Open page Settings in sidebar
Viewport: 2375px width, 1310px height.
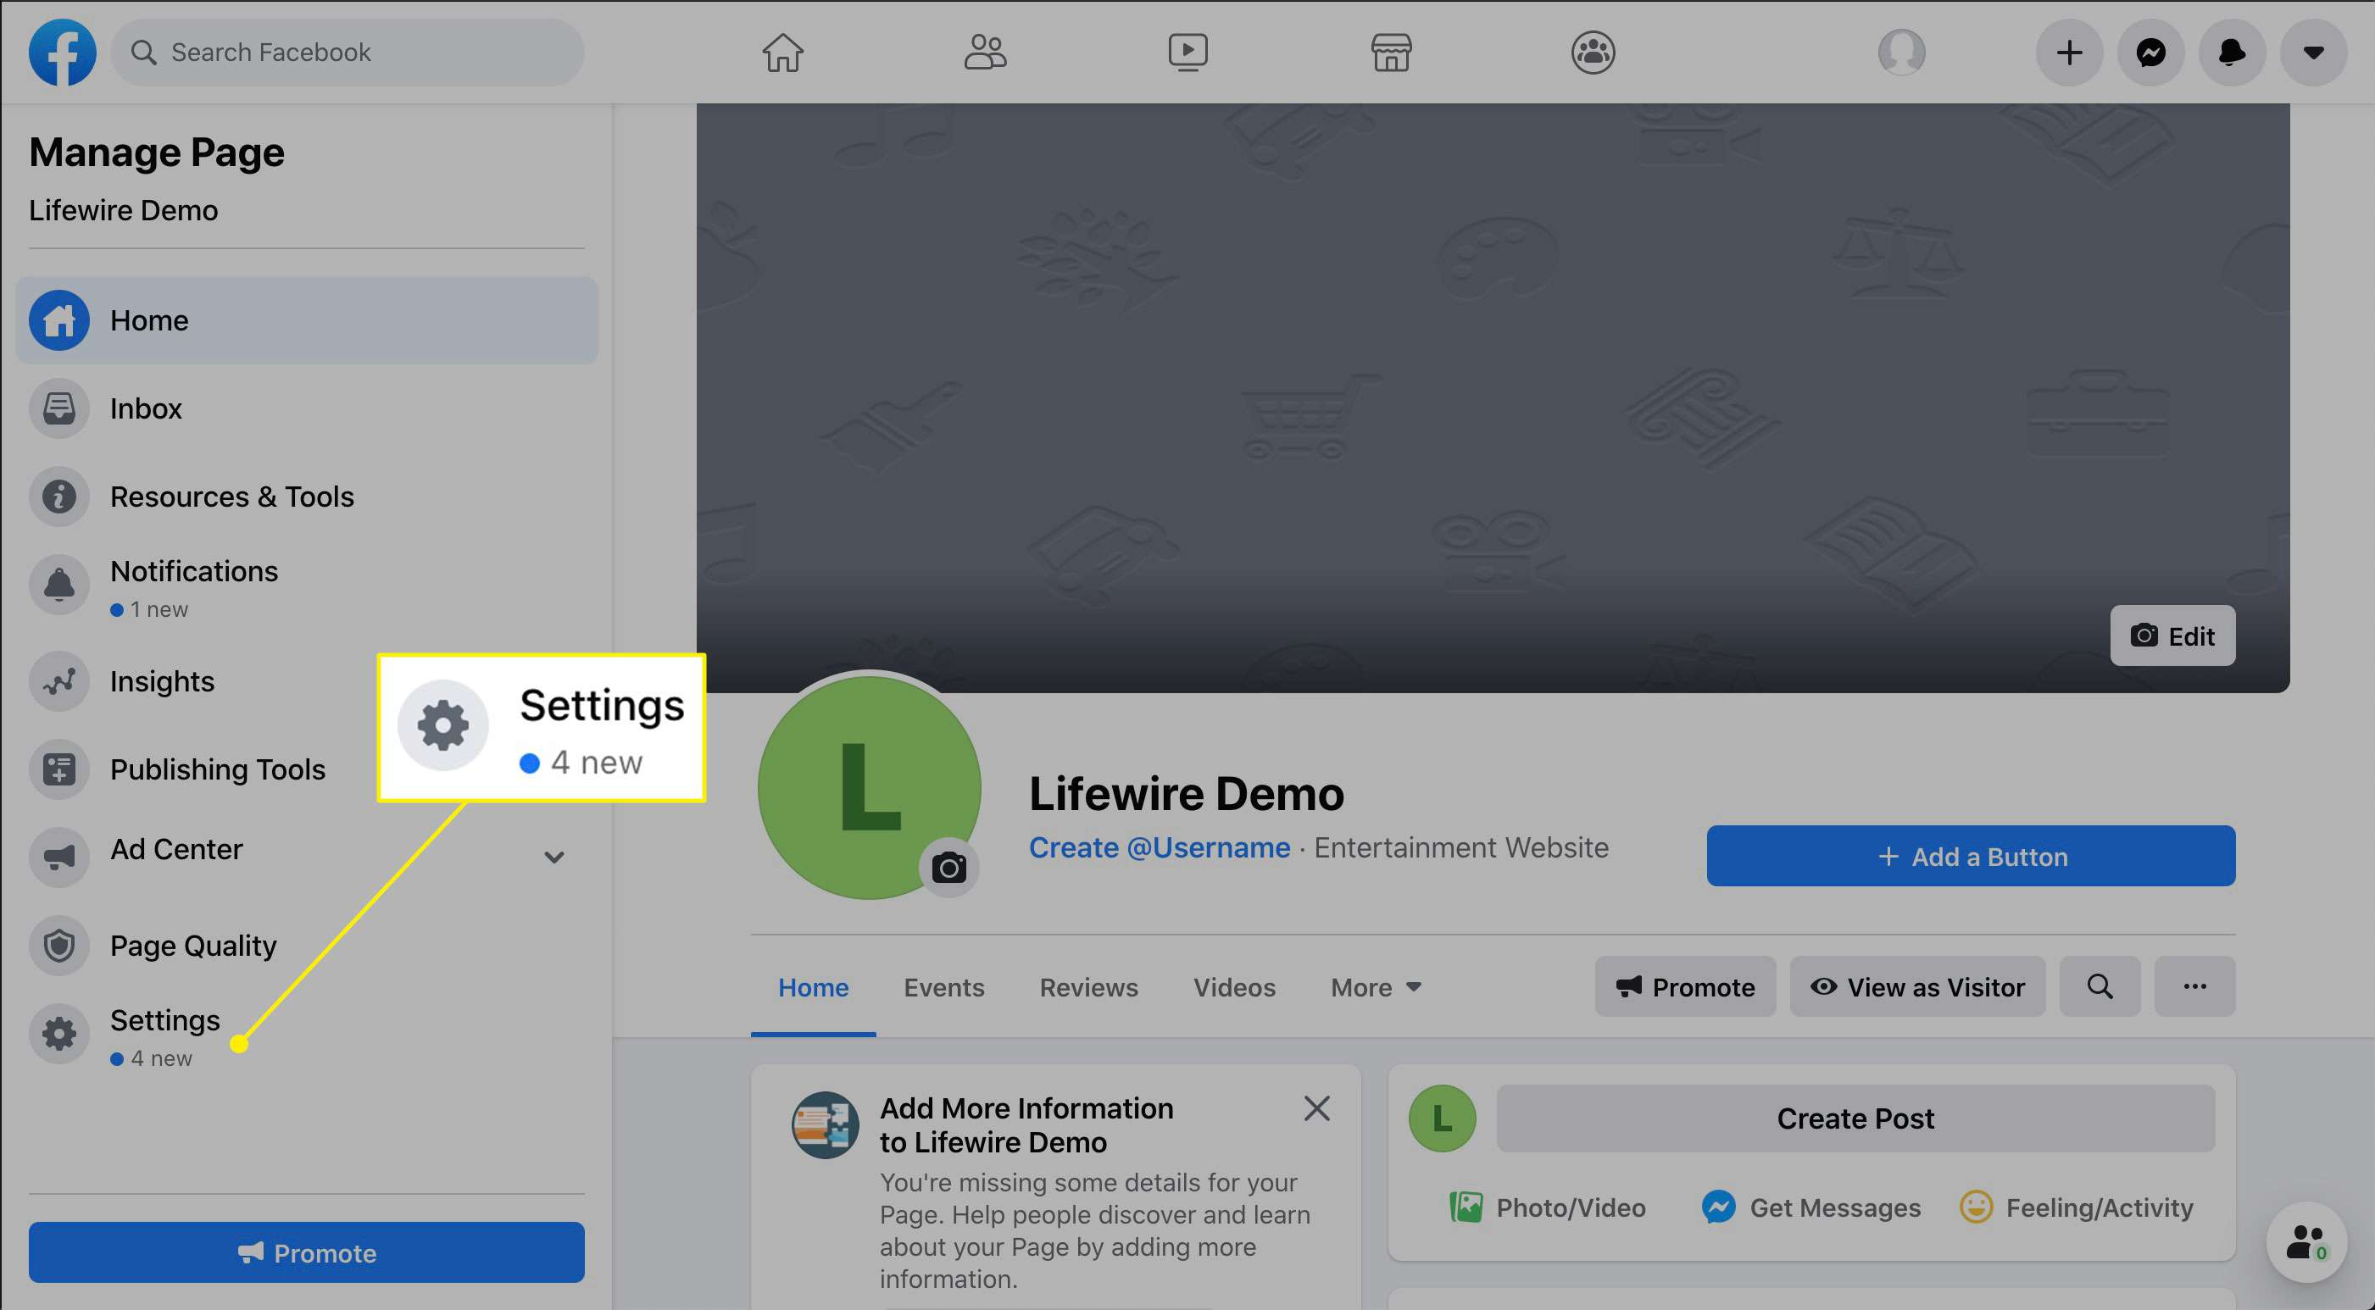click(x=307, y=1036)
